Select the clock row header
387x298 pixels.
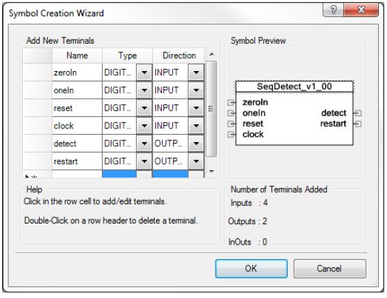[37, 126]
